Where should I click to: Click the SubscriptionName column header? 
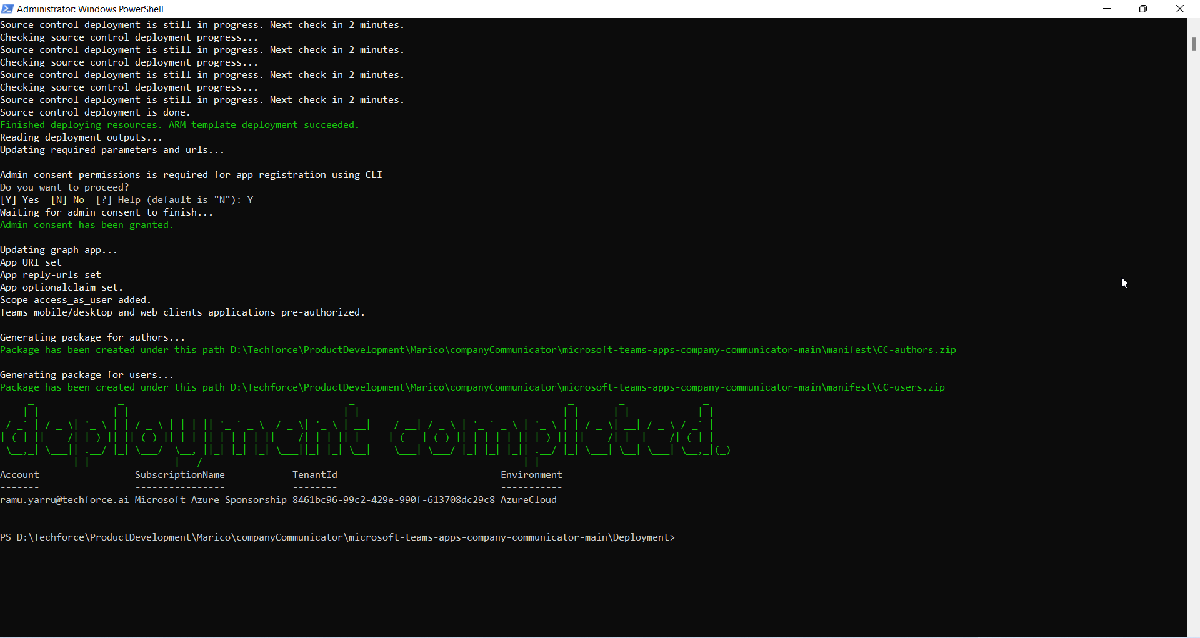pyautogui.click(x=180, y=475)
